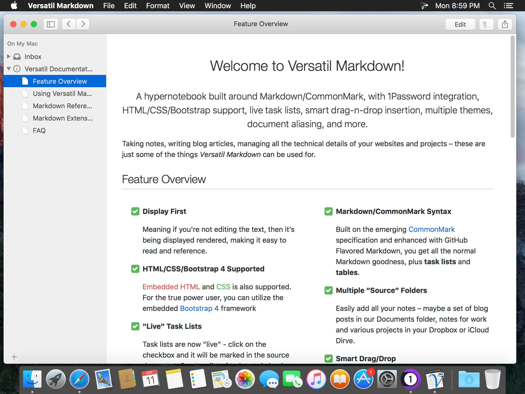Uncheck the "Live" Task Lists checkbox
The image size is (525, 394).
(x=135, y=326)
